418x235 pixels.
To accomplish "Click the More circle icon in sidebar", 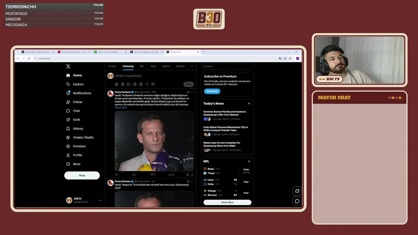I will click(68, 164).
